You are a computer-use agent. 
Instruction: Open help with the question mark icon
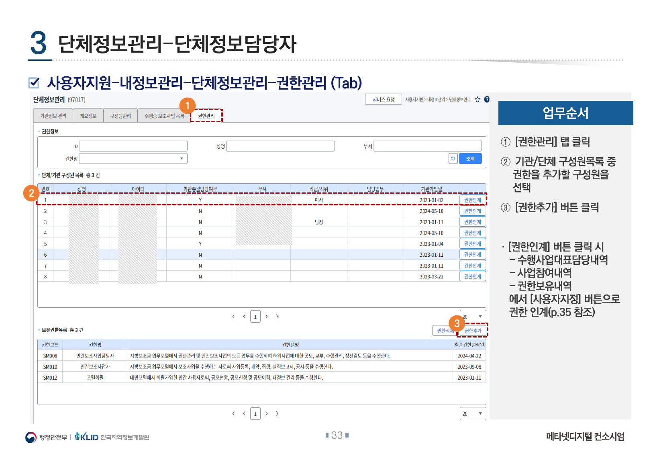click(x=487, y=100)
